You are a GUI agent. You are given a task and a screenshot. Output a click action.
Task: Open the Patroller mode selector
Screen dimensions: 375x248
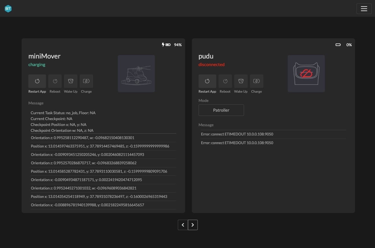coord(221,110)
